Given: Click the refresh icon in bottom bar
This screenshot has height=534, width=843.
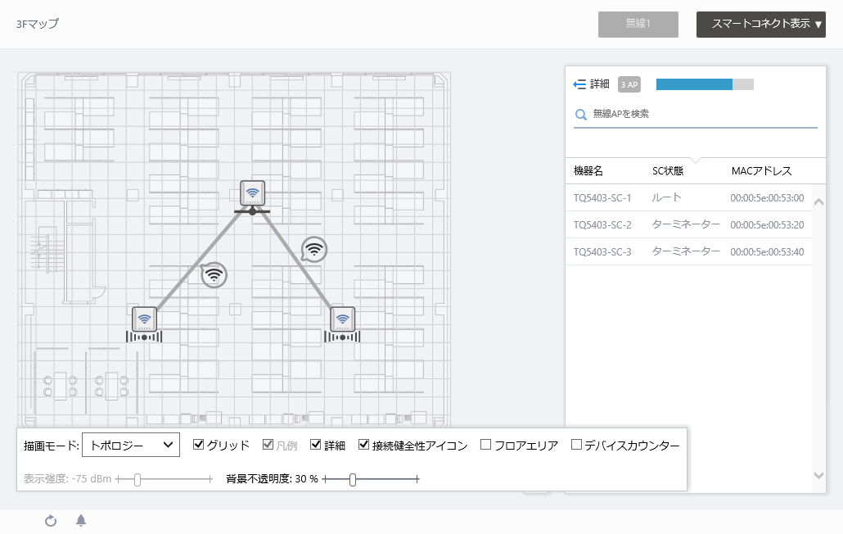Looking at the screenshot, I should click(51, 521).
